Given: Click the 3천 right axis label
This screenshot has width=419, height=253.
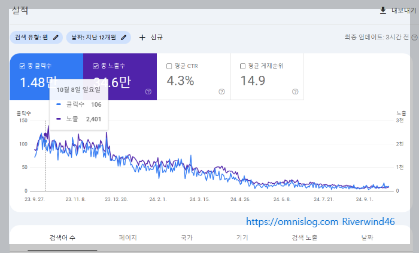Looking at the screenshot, I should coord(400,121).
